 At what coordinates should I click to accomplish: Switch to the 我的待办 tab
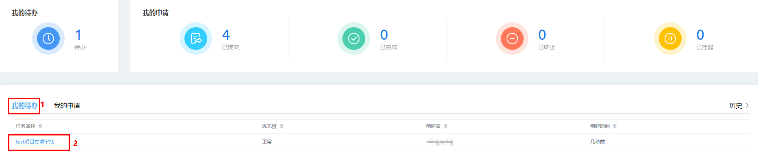pyautogui.click(x=25, y=105)
